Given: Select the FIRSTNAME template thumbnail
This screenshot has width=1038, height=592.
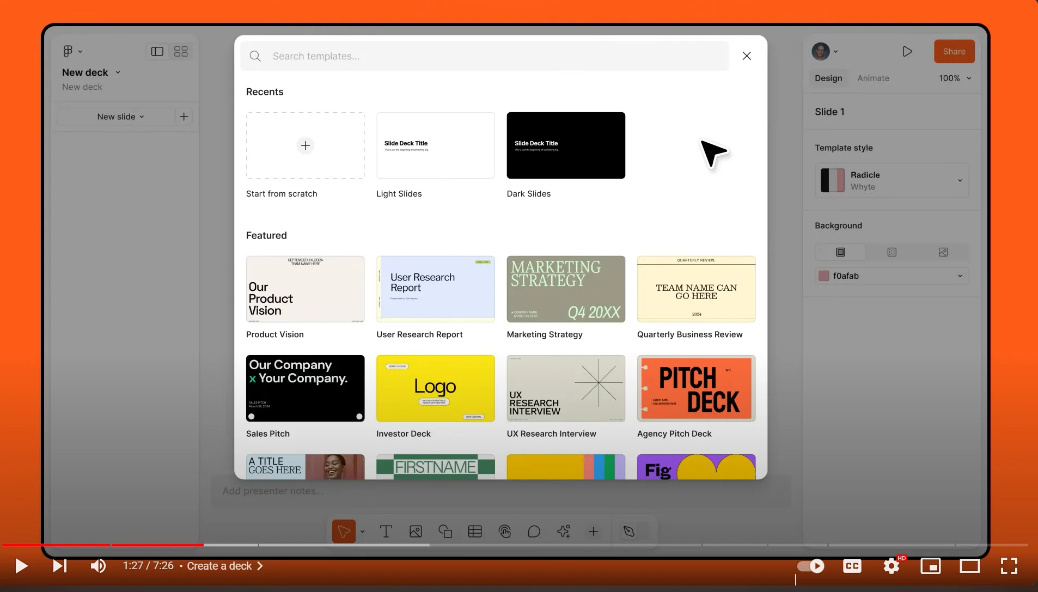Looking at the screenshot, I should (x=436, y=467).
